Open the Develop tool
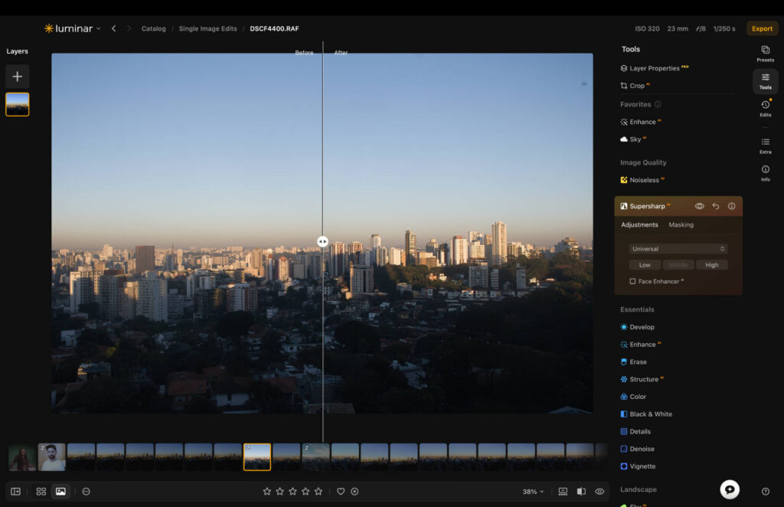 pyautogui.click(x=638, y=327)
